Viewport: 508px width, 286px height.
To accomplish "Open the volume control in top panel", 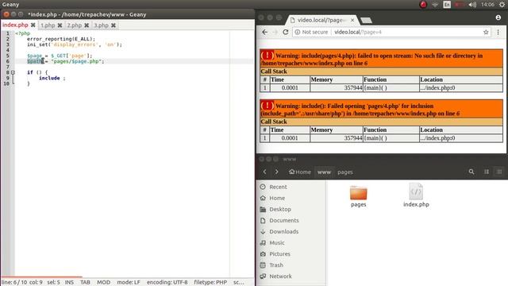I will (x=472, y=5).
